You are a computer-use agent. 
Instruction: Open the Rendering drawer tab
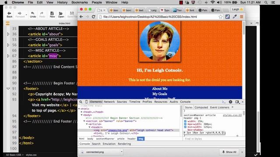124,144
